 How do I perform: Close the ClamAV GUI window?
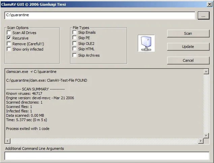coord(210,4)
